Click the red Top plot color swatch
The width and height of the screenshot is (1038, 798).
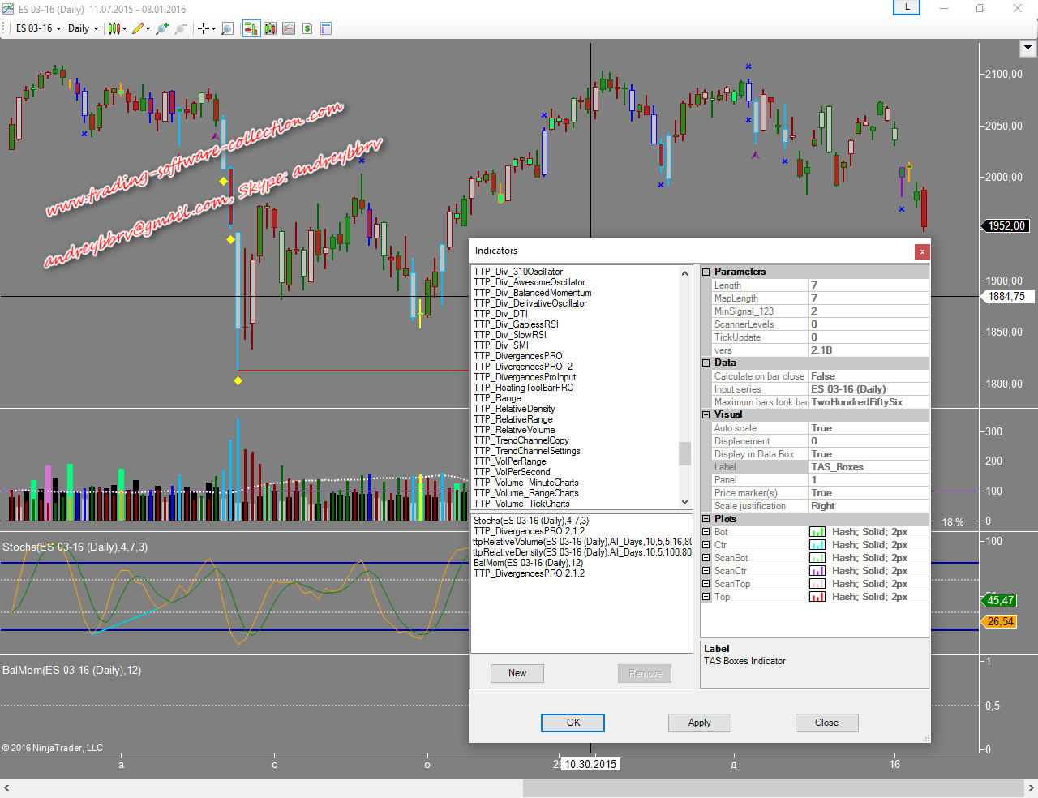click(817, 597)
